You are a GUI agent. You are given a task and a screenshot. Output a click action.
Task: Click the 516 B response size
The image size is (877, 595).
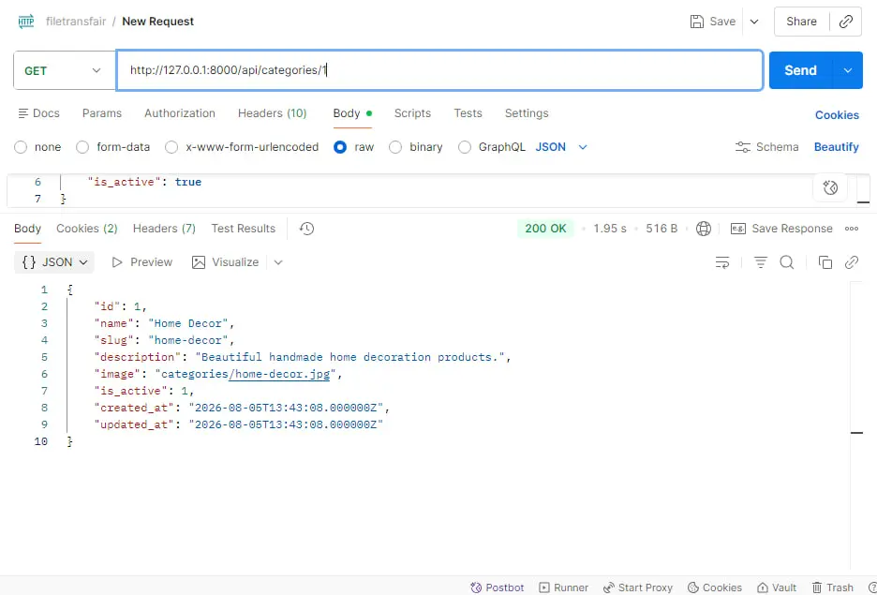point(661,228)
